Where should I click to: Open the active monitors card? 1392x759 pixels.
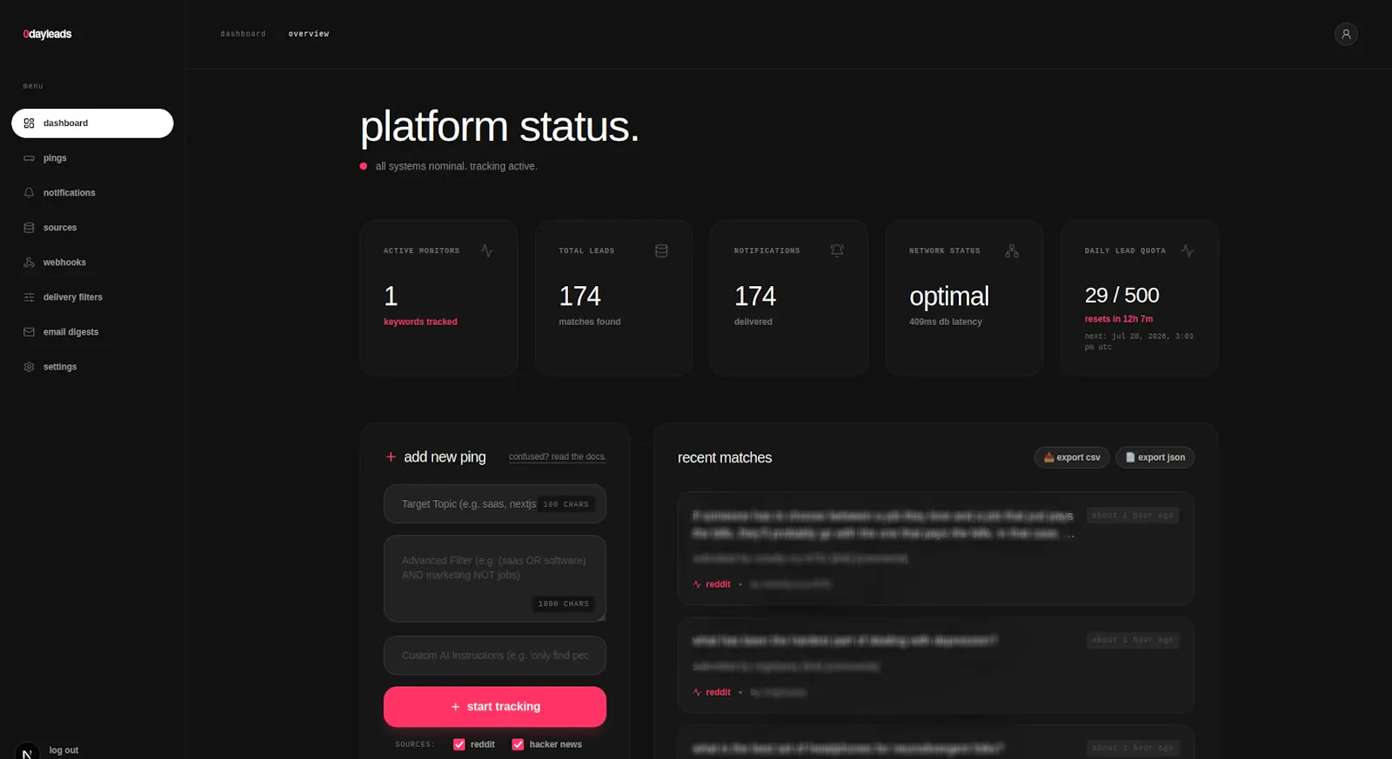pos(438,297)
